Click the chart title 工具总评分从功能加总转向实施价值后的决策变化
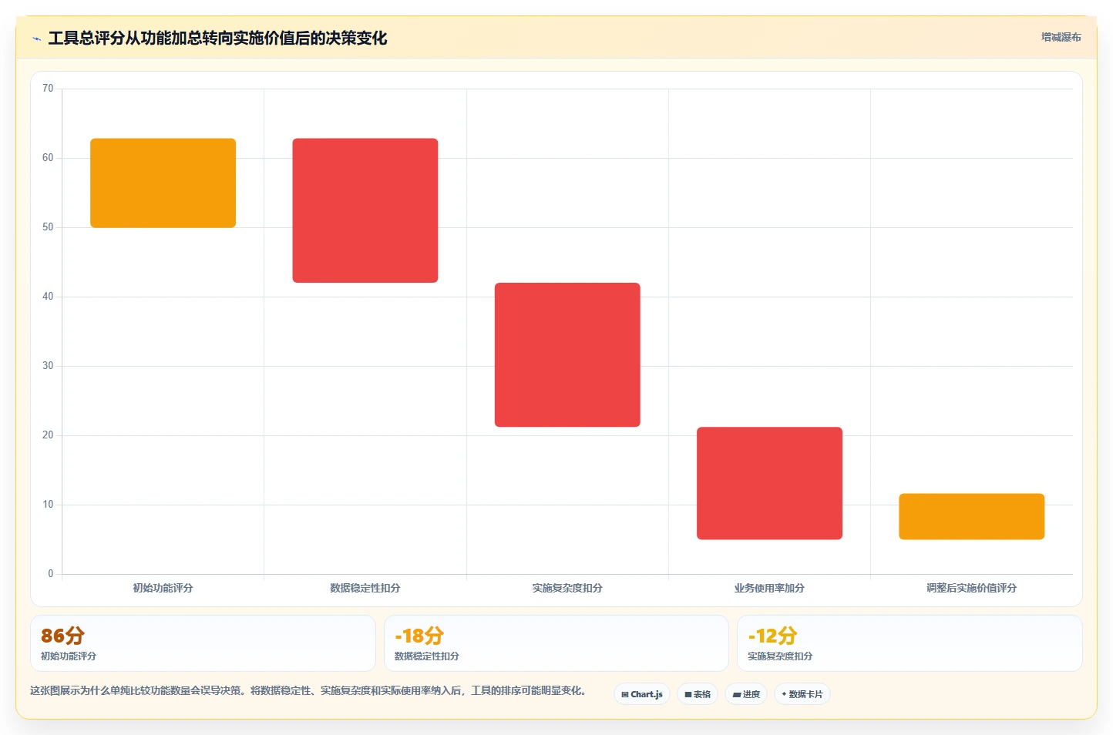The height and width of the screenshot is (735, 1113). pos(217,39)
